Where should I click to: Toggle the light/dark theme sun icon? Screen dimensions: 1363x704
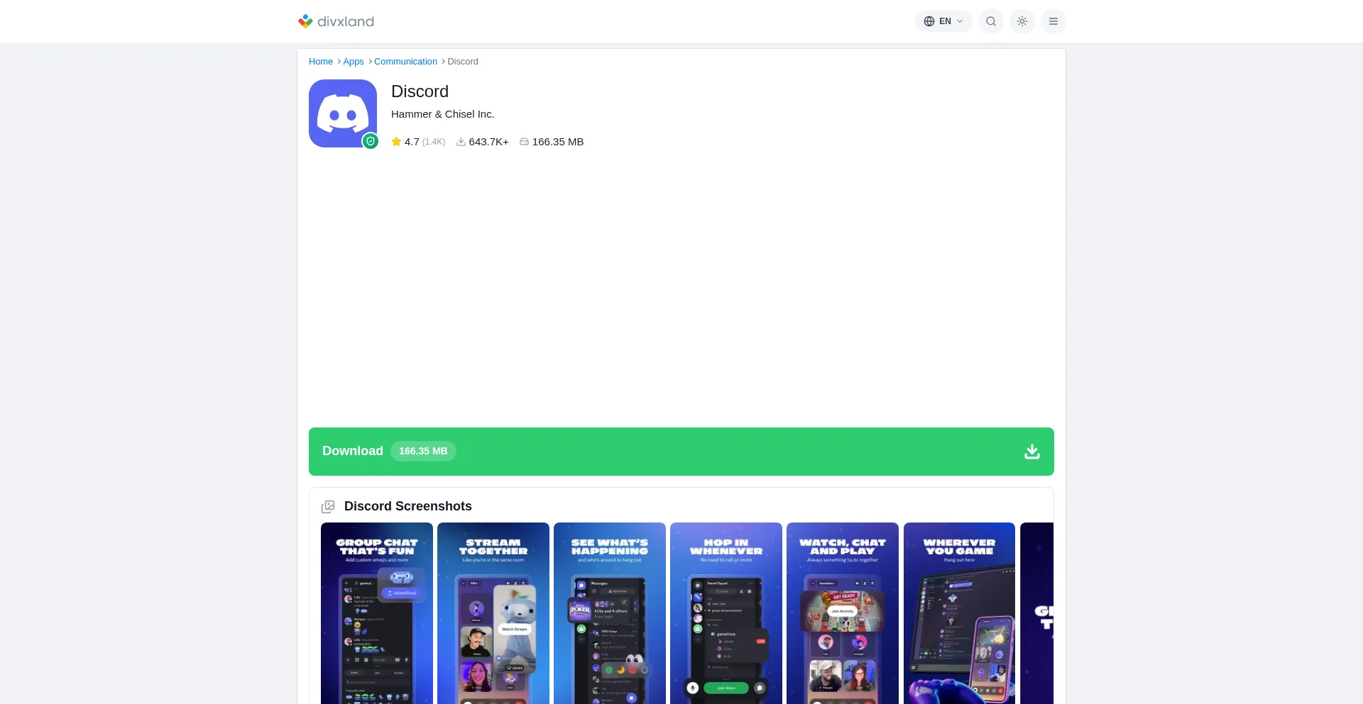[1022, 21]
